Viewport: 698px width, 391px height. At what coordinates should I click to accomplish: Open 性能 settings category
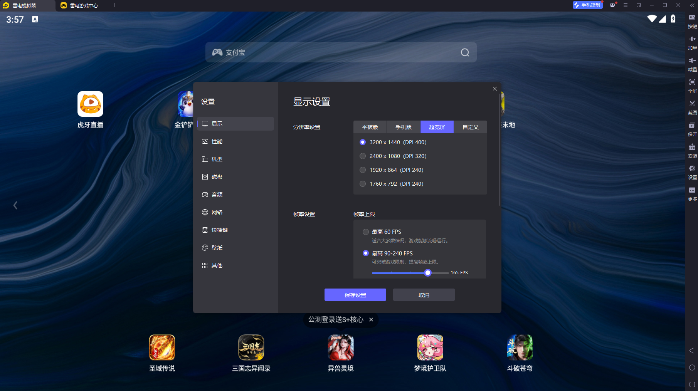coord(235,141)
